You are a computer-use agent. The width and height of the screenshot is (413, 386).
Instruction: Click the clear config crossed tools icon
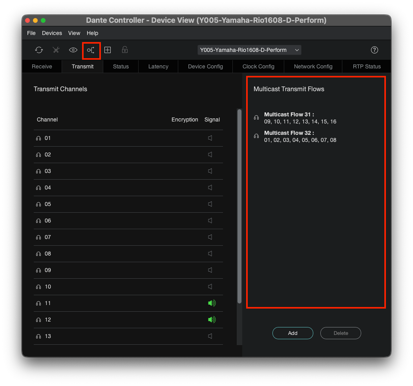tap(56, 50)
